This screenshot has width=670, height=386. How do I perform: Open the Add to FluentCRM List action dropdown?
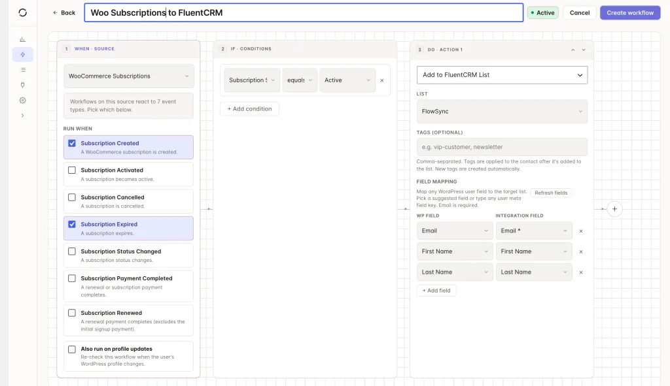pos(502,75)
